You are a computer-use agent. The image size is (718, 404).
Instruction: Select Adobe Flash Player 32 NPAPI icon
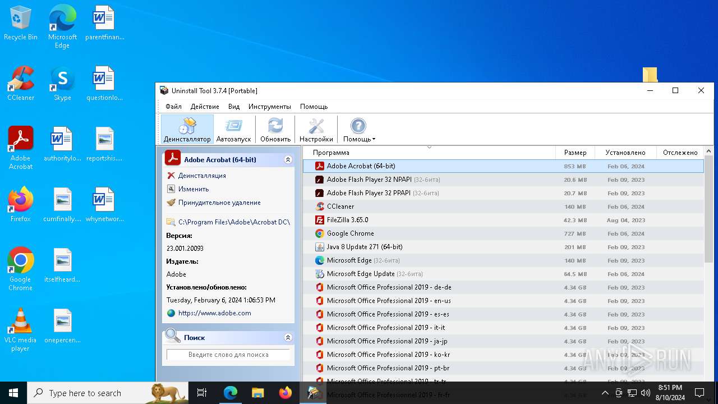(320, 180)
